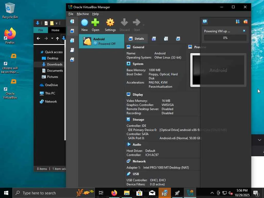Click the Network section header
The height and width of the screenshot is (198, 264).
tap(139, 161)
